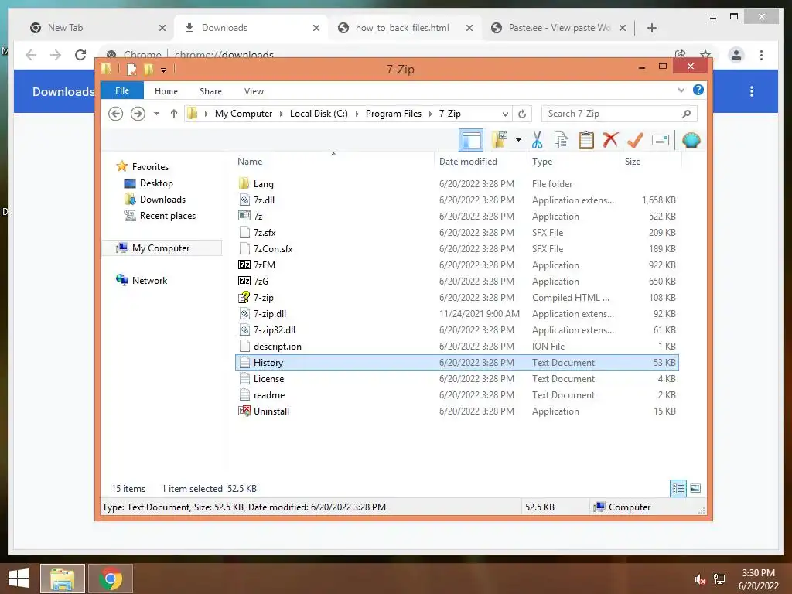Switch to the Home ribbon tab
Image resolution: width=792 pixels, height=594 pixels.
[x=166, y=91]
